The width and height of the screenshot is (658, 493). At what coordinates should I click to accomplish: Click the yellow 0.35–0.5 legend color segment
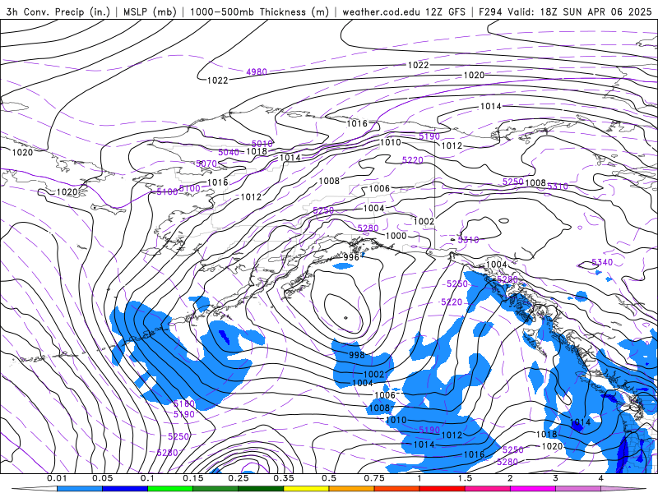click(306, 489)
